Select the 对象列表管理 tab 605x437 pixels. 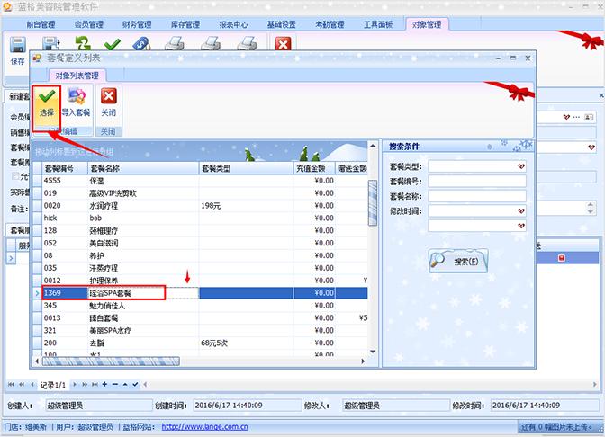77,76
